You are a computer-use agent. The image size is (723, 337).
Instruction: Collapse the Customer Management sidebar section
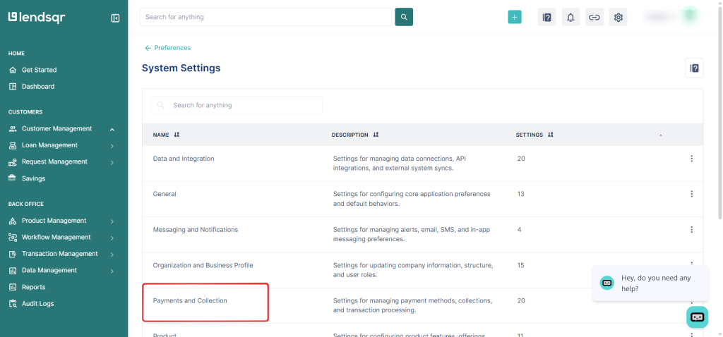coord(112,129)
